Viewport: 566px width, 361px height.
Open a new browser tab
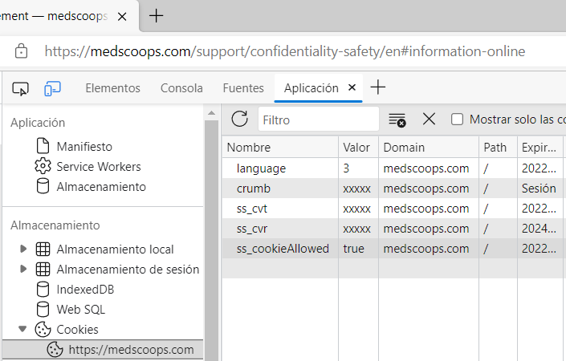[x=157, y=15]
